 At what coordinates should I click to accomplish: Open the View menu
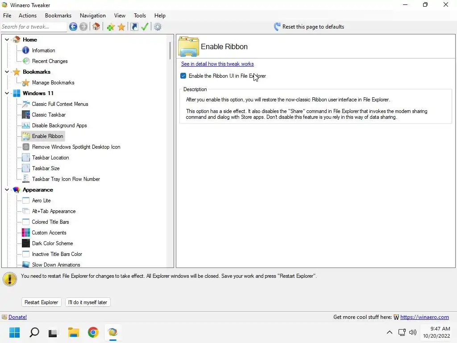pyautogui.click(x=120, y=16)
